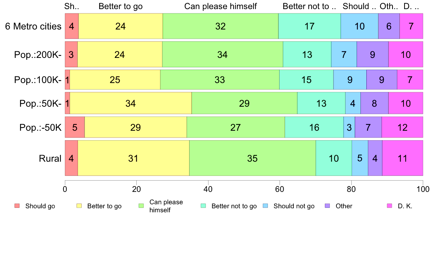This screenshot has height=268, width=433.
Task: Click the Should not go legend label
Action: coord(294,206)
